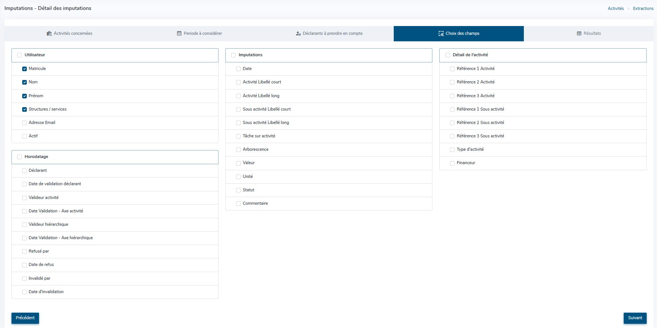The height and width of the screenshot is (328, 657).
Task: Toggle the Utilisateur group checkbox
Action: tap(20, 55)
